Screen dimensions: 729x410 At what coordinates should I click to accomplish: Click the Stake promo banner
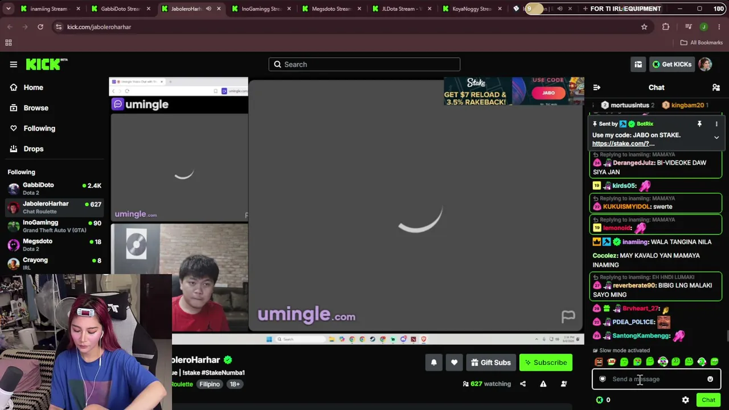[514, 92]
